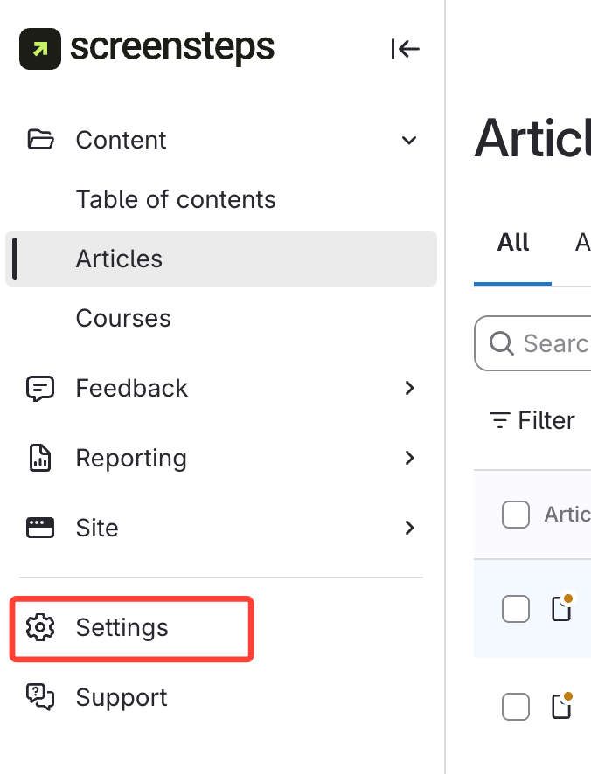
Task: Click the Filter button
Action: [532, 420]
